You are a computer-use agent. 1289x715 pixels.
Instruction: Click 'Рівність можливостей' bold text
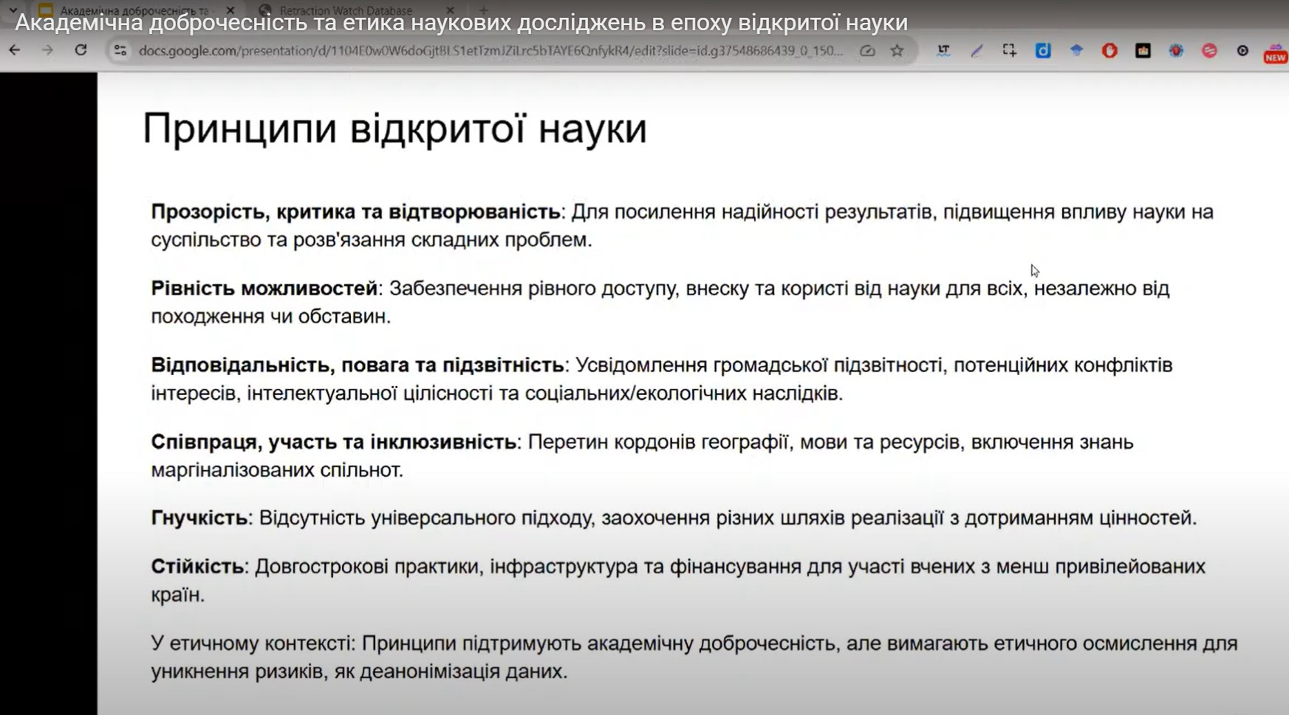click(264, 289)
